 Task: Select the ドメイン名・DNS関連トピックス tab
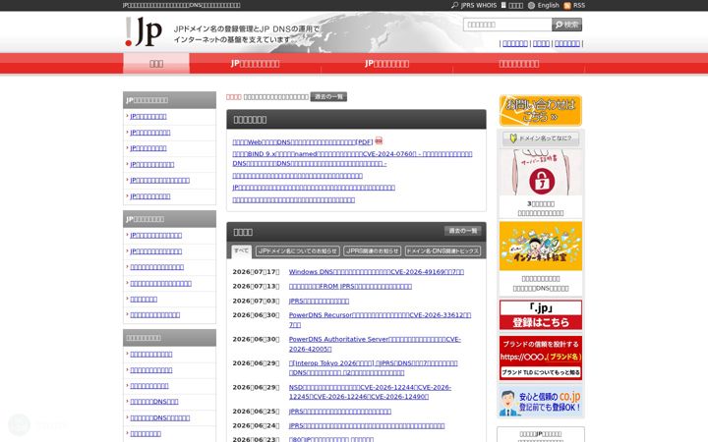[x=442, y=250]
